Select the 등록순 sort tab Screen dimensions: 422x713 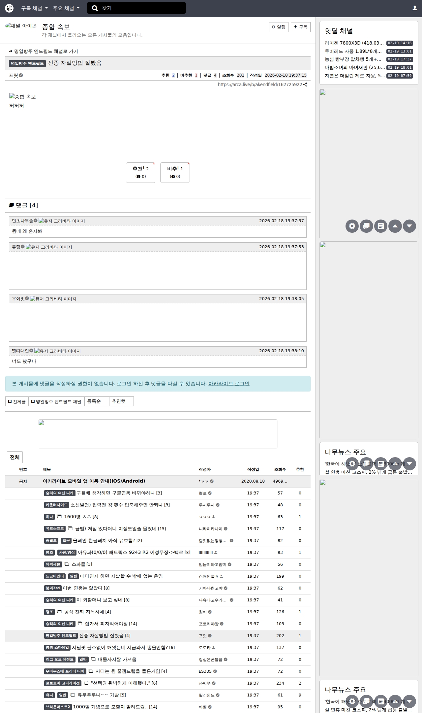click(97, 401)
